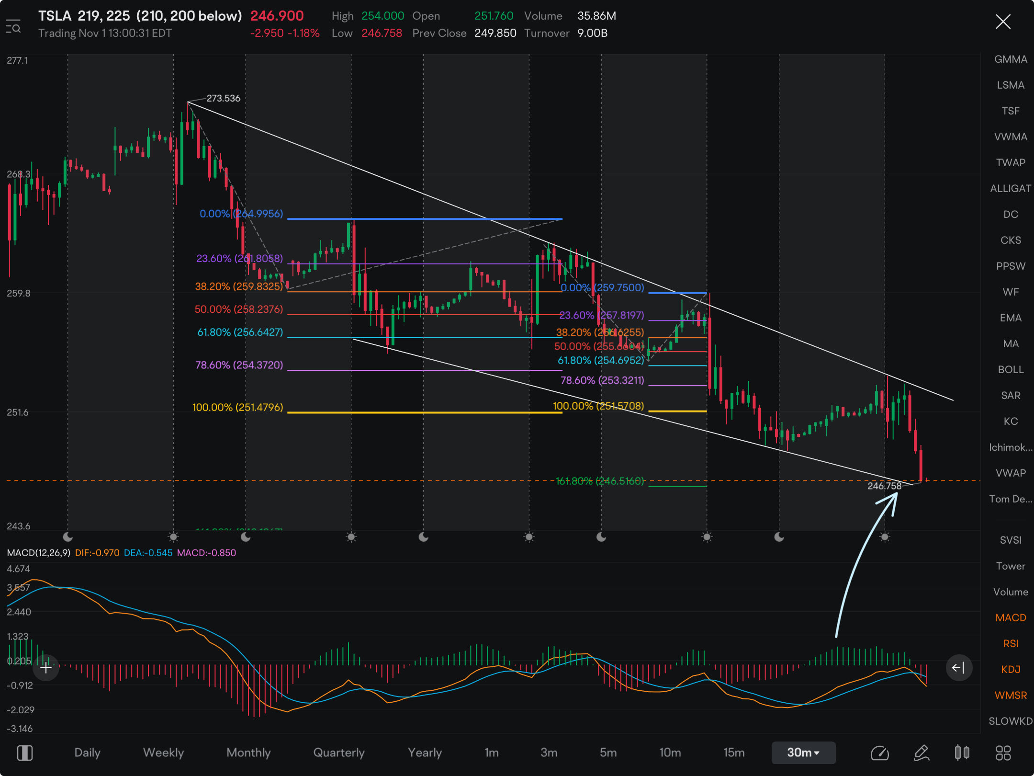Switch to Yearly timeframe
The image size is (1034, 776).
pyautogui.click(x=425, y=753)
